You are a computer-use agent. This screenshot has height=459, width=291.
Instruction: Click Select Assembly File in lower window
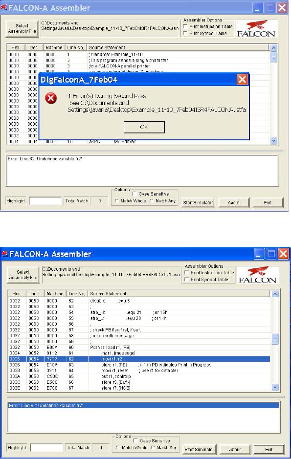coord(23,275)
